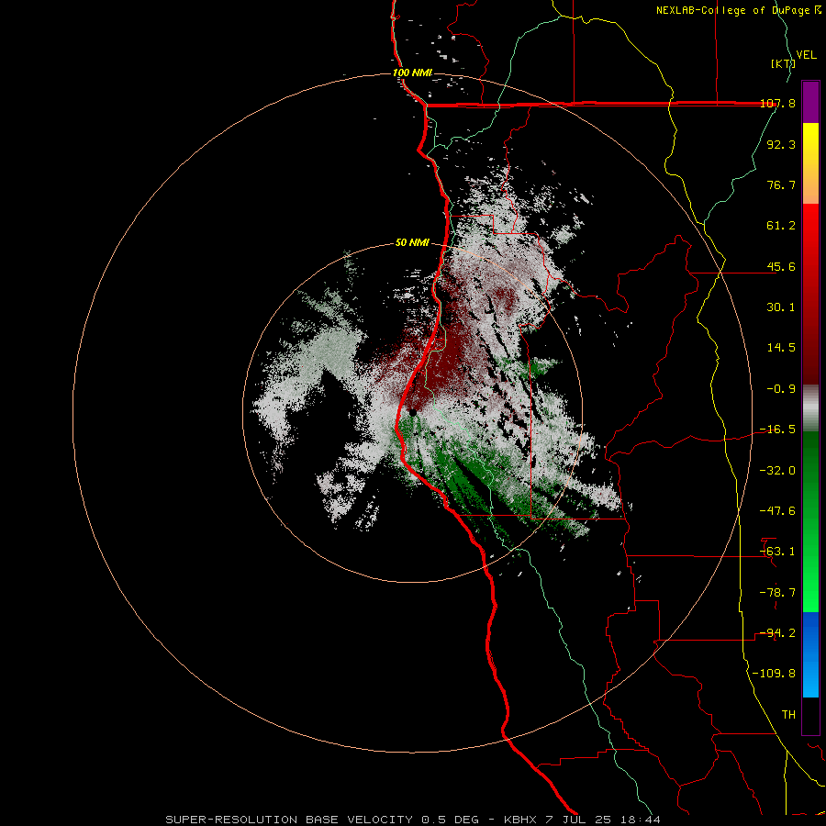
Task: Click the -0.9 legend value
Action: click(781, 389)
